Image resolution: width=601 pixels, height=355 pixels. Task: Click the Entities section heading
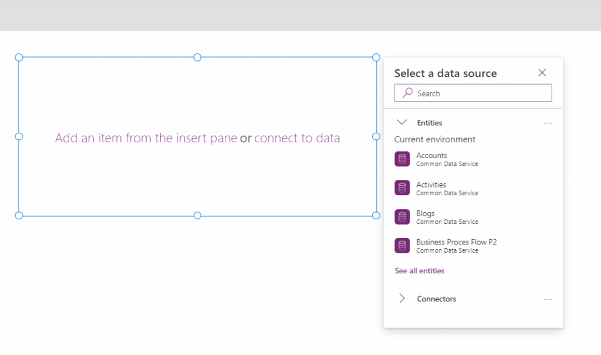point(429,123)
